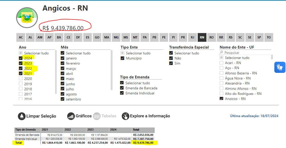Viewport: 286px width, 148px height.
Task: Uncheck the 2023 year checkbox
Action: [x=21, y=63]
